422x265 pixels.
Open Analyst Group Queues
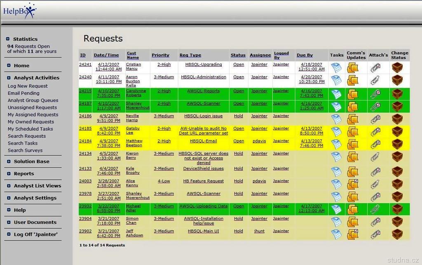[x=33, y=100]
